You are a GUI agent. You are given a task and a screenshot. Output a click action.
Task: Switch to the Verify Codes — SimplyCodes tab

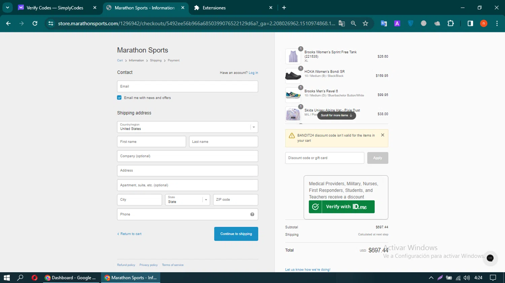[x=55, y=8]
